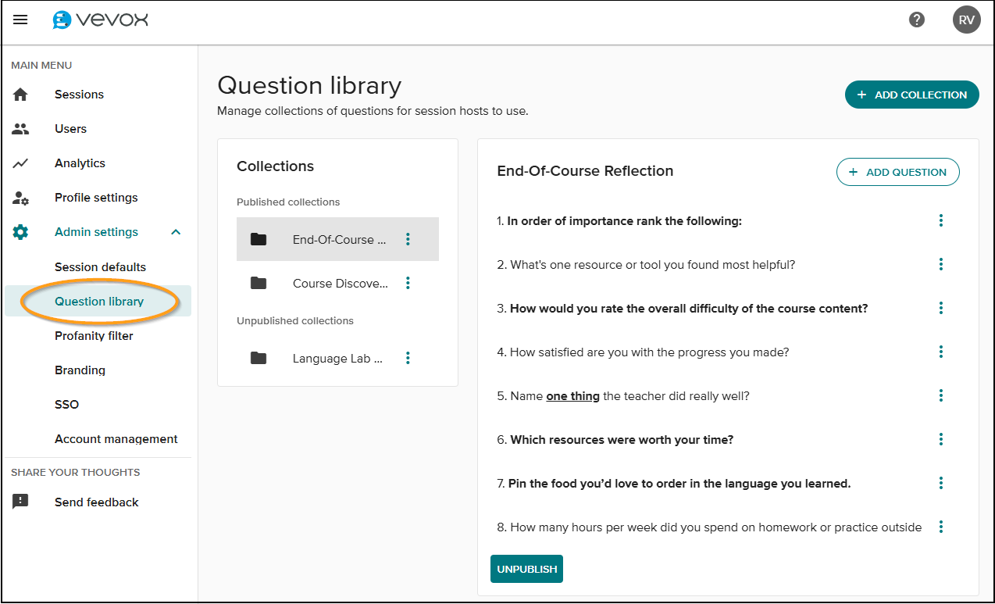Image resolution: width=995 pixels, height=604 pixels.
Task: Open three-dot menu for question 6
Action: pyautogui.click(x=941, y=439)
